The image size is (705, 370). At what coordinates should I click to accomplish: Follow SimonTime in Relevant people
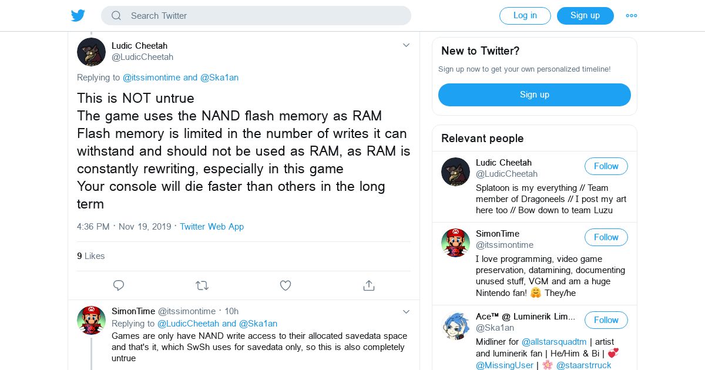(x=606, y=237)
